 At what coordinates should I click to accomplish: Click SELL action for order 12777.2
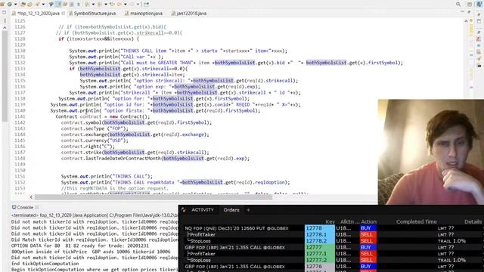pos(368,260)
